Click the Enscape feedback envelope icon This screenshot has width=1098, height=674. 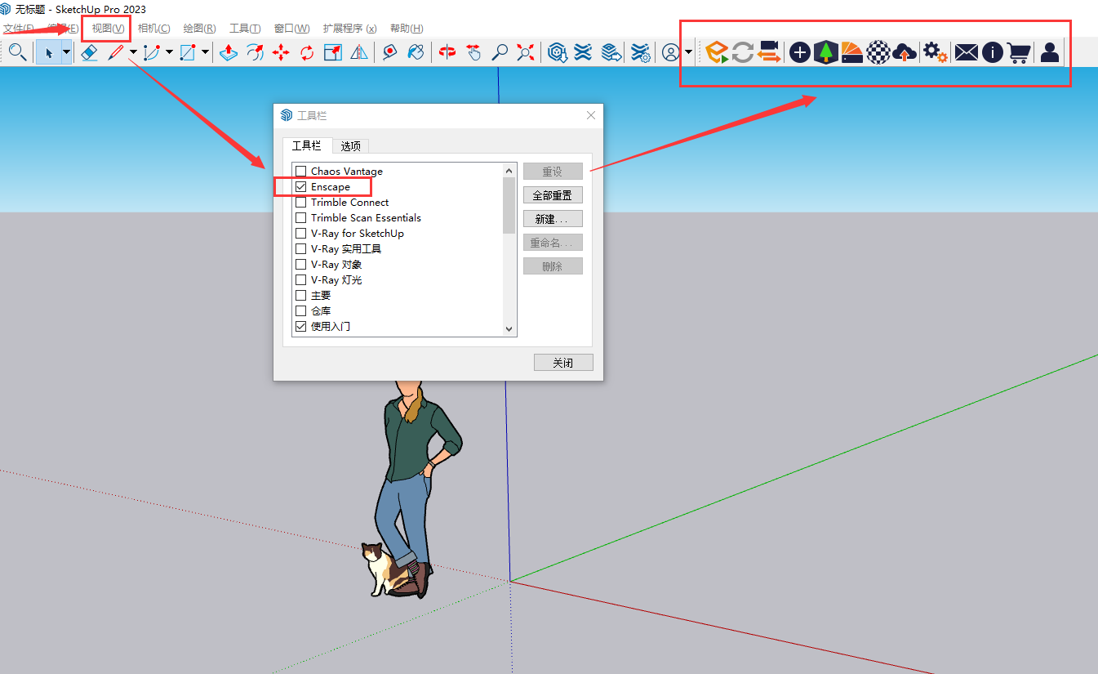pyautogui.click(x=966, y=51)
